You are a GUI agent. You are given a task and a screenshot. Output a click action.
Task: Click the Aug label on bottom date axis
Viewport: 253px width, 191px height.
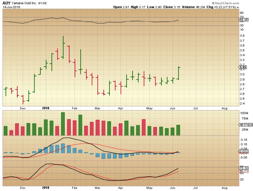pyautogui.click(x=224, y=188)
